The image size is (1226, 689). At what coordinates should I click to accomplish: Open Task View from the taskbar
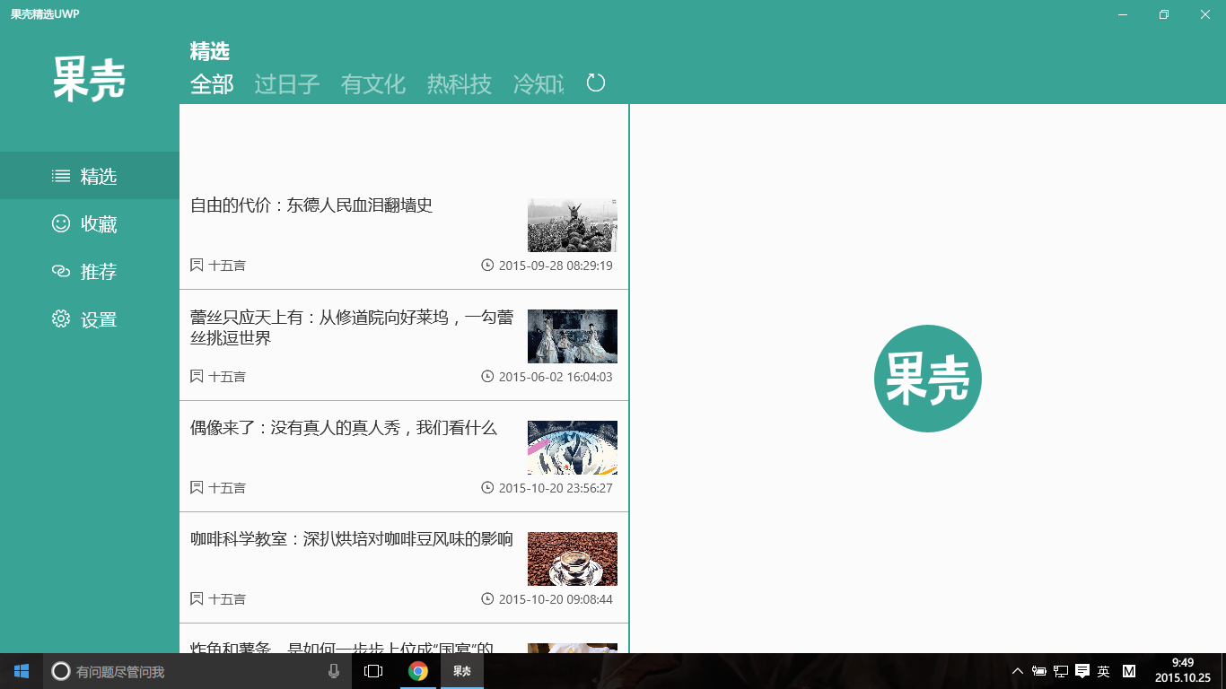[373, 671]
